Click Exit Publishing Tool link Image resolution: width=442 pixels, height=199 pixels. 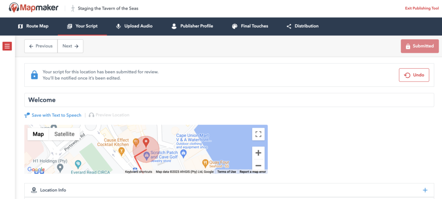(x=422, y=8)
